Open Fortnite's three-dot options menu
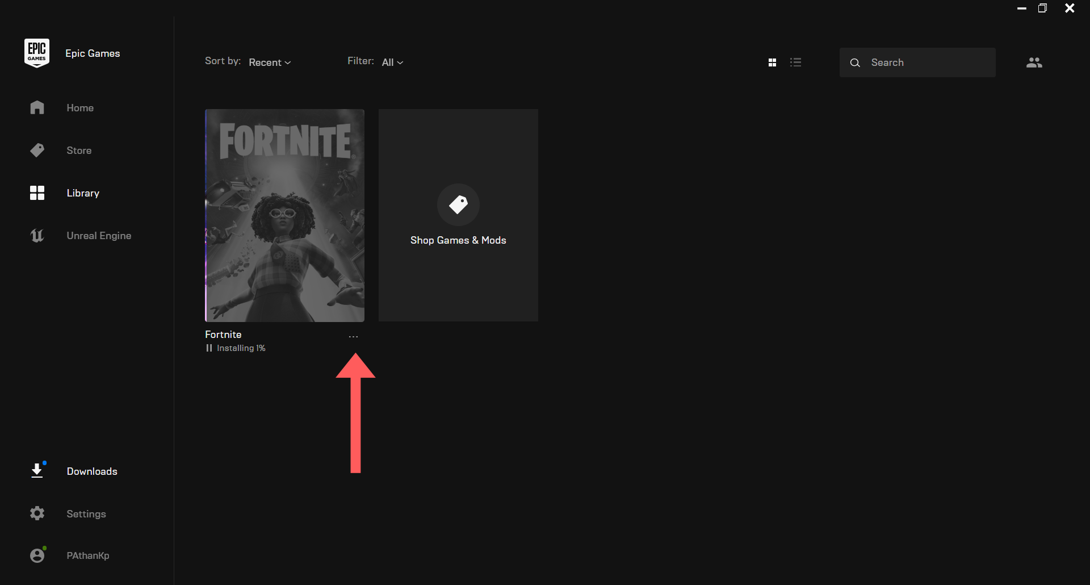The width and height of the screenshot is (1090, 585). pos(353,336)
